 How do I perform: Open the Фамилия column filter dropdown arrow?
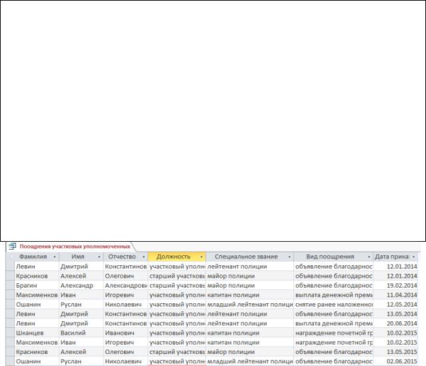pos(53,256)
